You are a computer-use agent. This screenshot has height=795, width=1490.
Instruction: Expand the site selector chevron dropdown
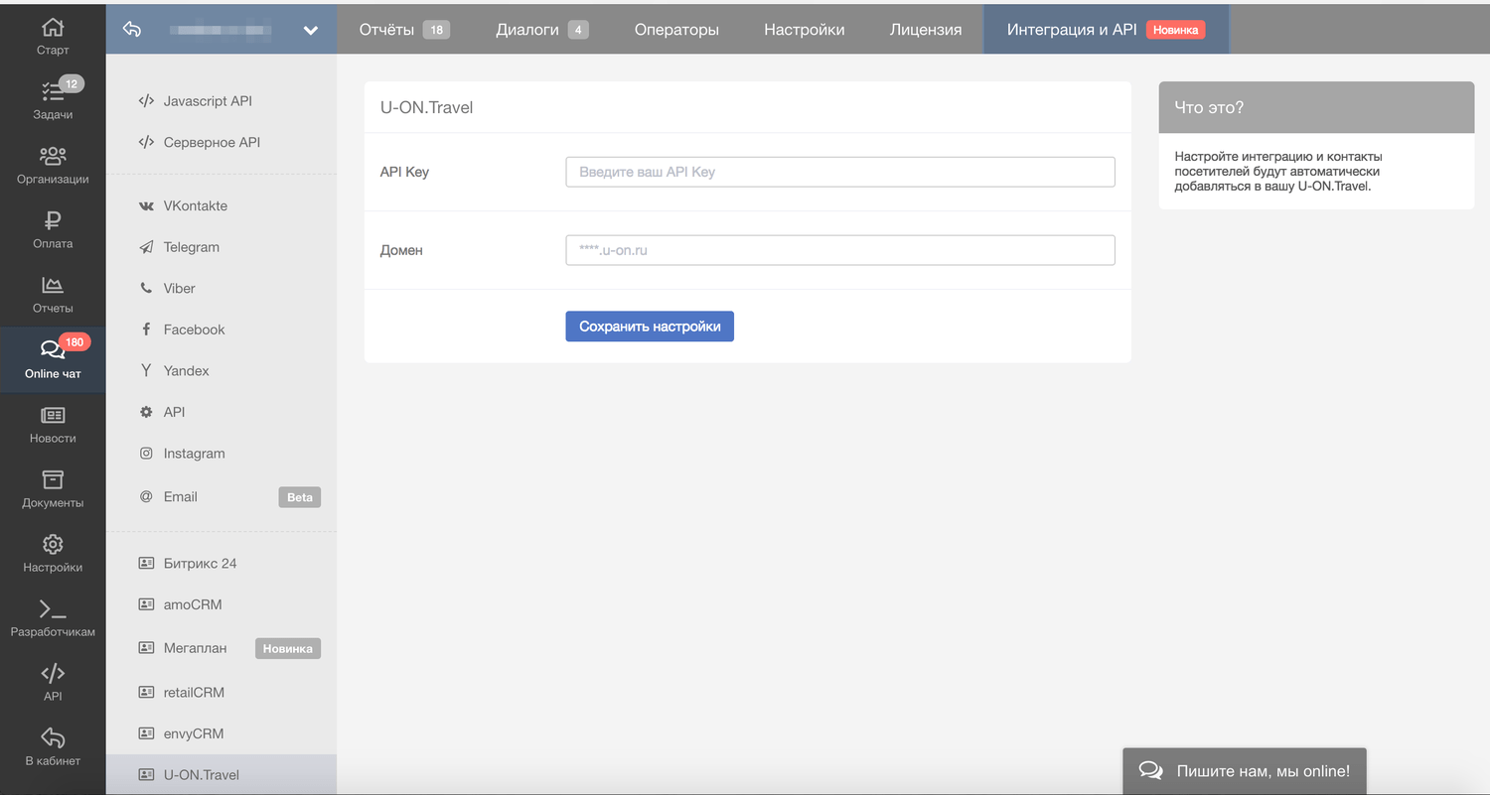tap(311, 31)
